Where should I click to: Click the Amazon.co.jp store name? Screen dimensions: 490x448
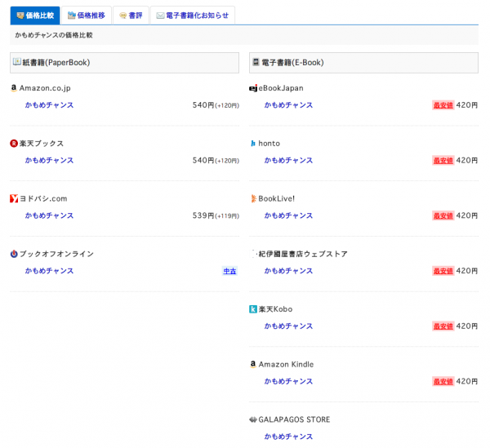click(x=45, y=88)
